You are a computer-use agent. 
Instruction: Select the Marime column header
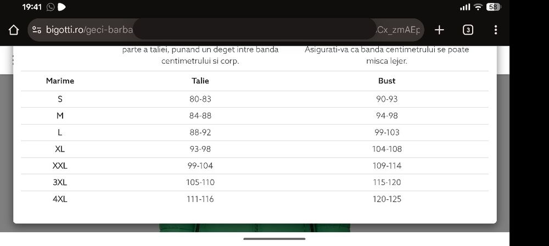tap(60, 81)
